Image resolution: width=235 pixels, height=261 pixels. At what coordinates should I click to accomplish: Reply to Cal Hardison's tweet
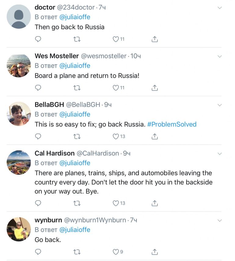click(38, 203)
